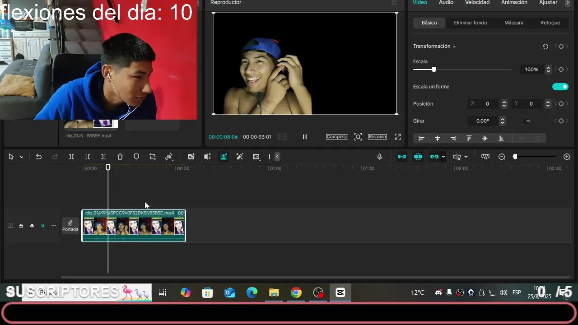Screen dimensions: 578x325
Task: Switch to the Velocidad tab
Action: (477, 3)
